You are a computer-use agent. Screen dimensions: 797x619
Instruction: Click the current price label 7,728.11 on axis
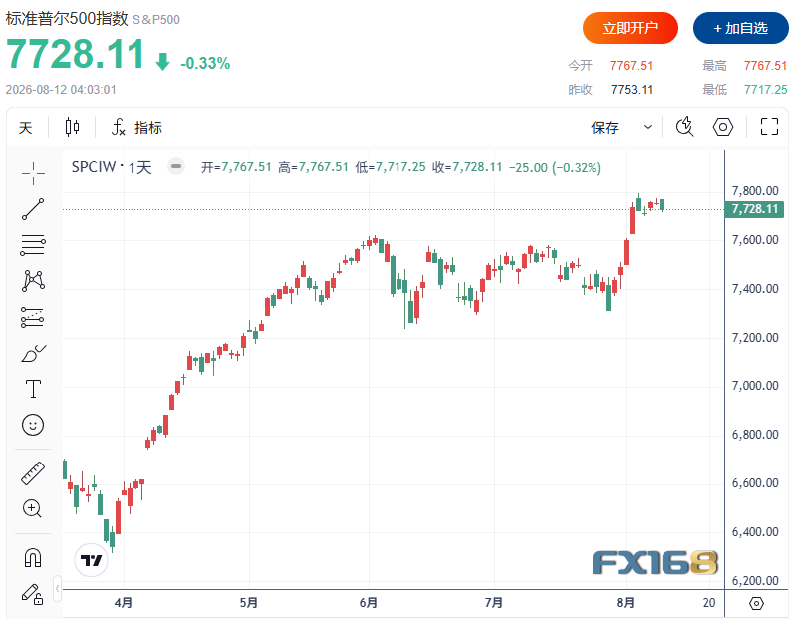754,209
